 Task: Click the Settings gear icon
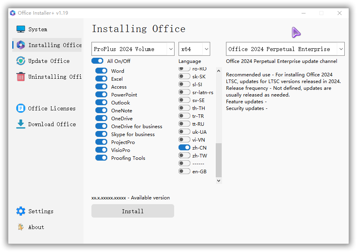pyautogui.click(x=21, y=211)
